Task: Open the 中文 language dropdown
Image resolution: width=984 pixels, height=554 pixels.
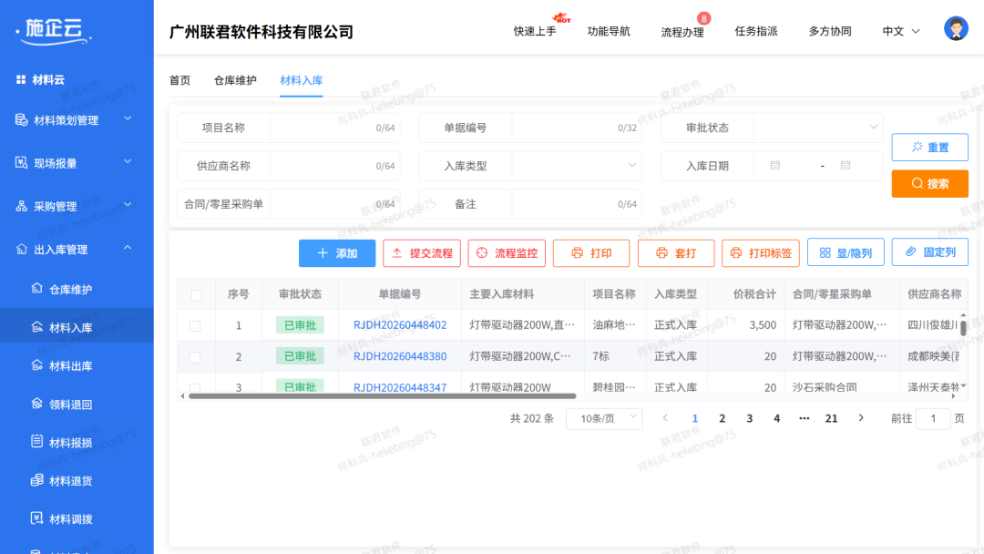Action: pyautogui.click(x=901, y=31)
